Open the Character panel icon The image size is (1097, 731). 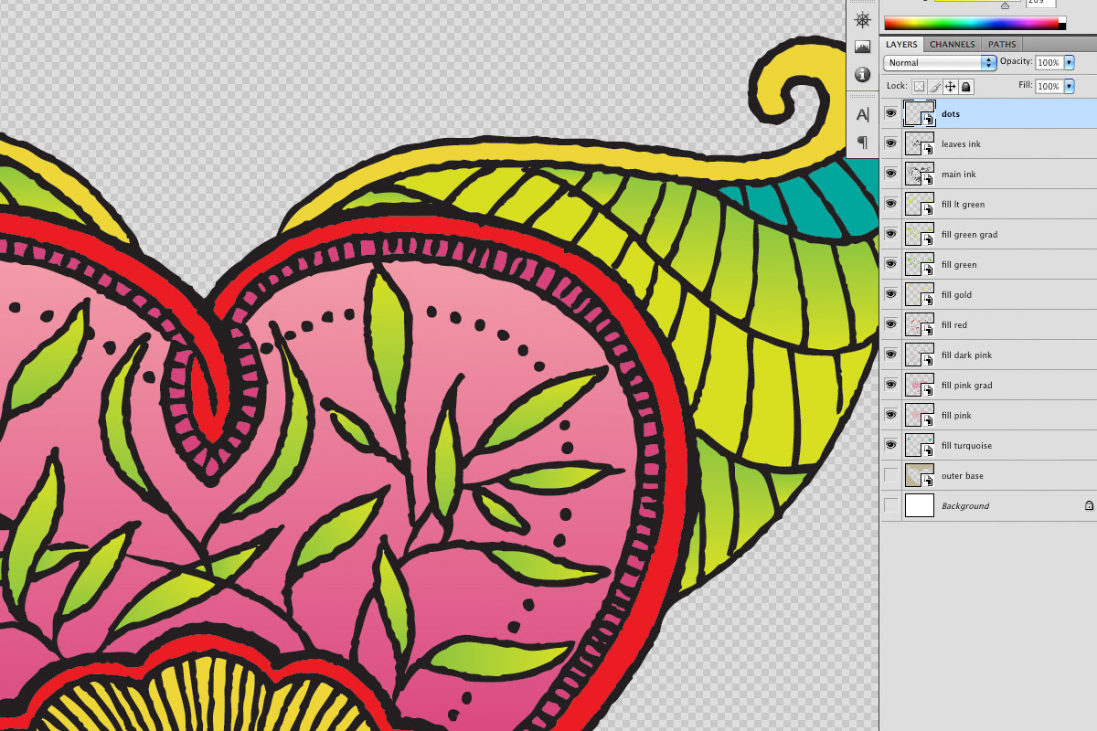pos(862,114)
